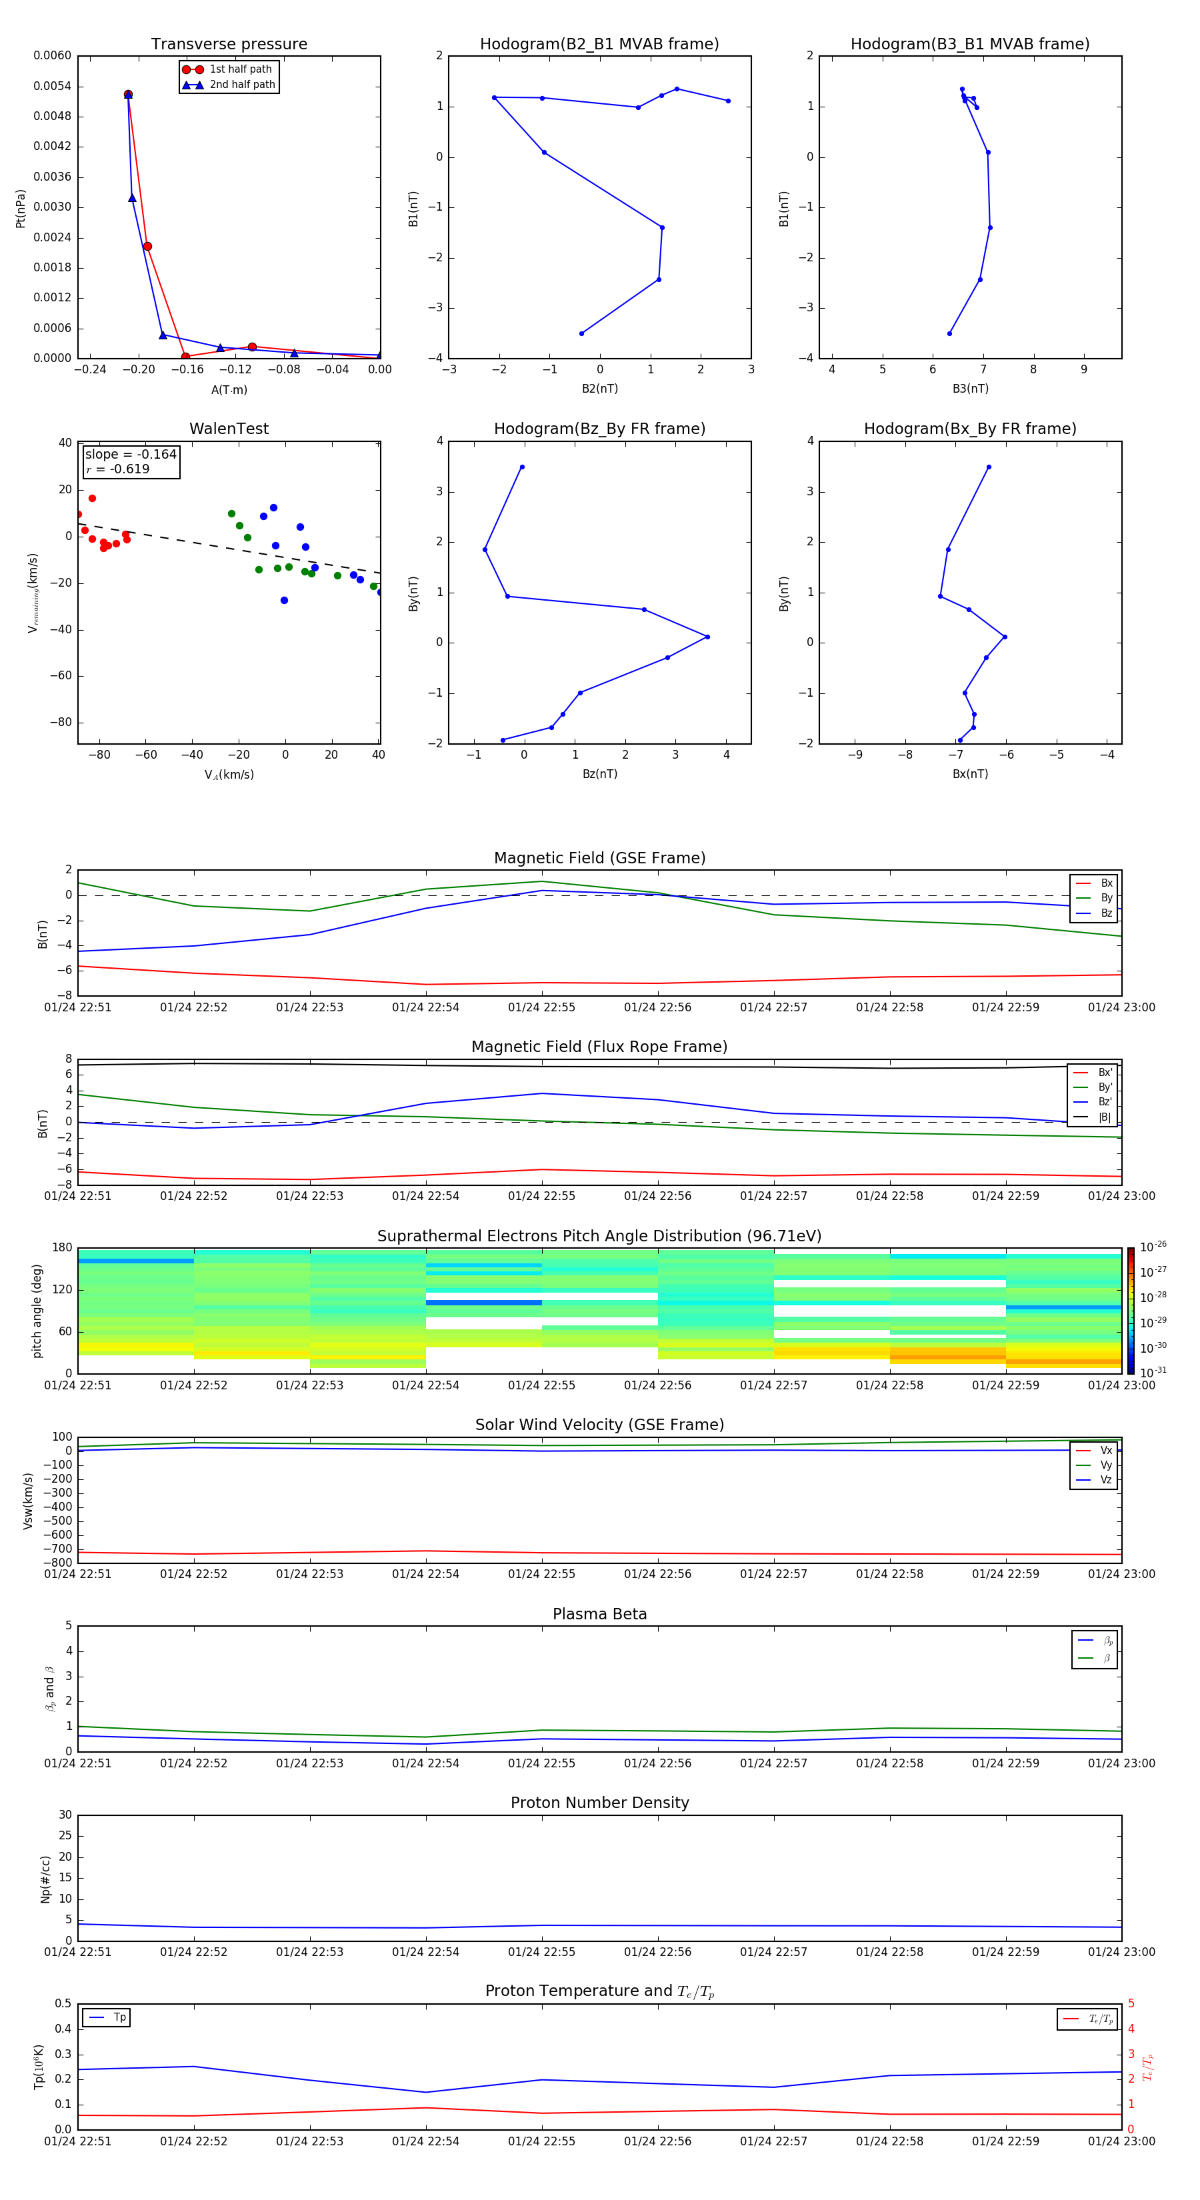
Task: Click the By' legend entry in Flux Rope panel
Action: click(x=1093, y=1088)
